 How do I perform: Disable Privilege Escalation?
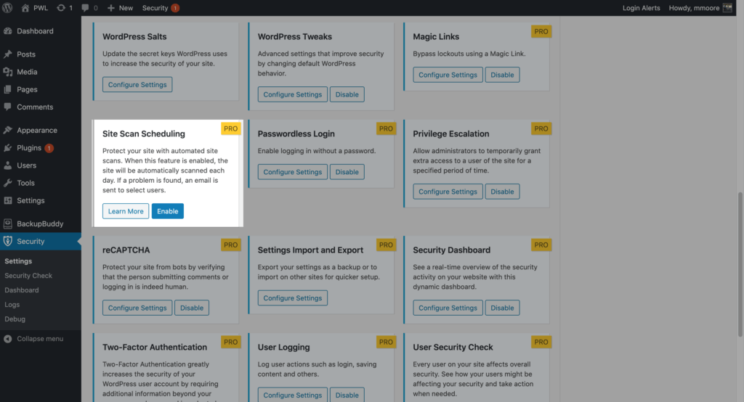[502, 192]
